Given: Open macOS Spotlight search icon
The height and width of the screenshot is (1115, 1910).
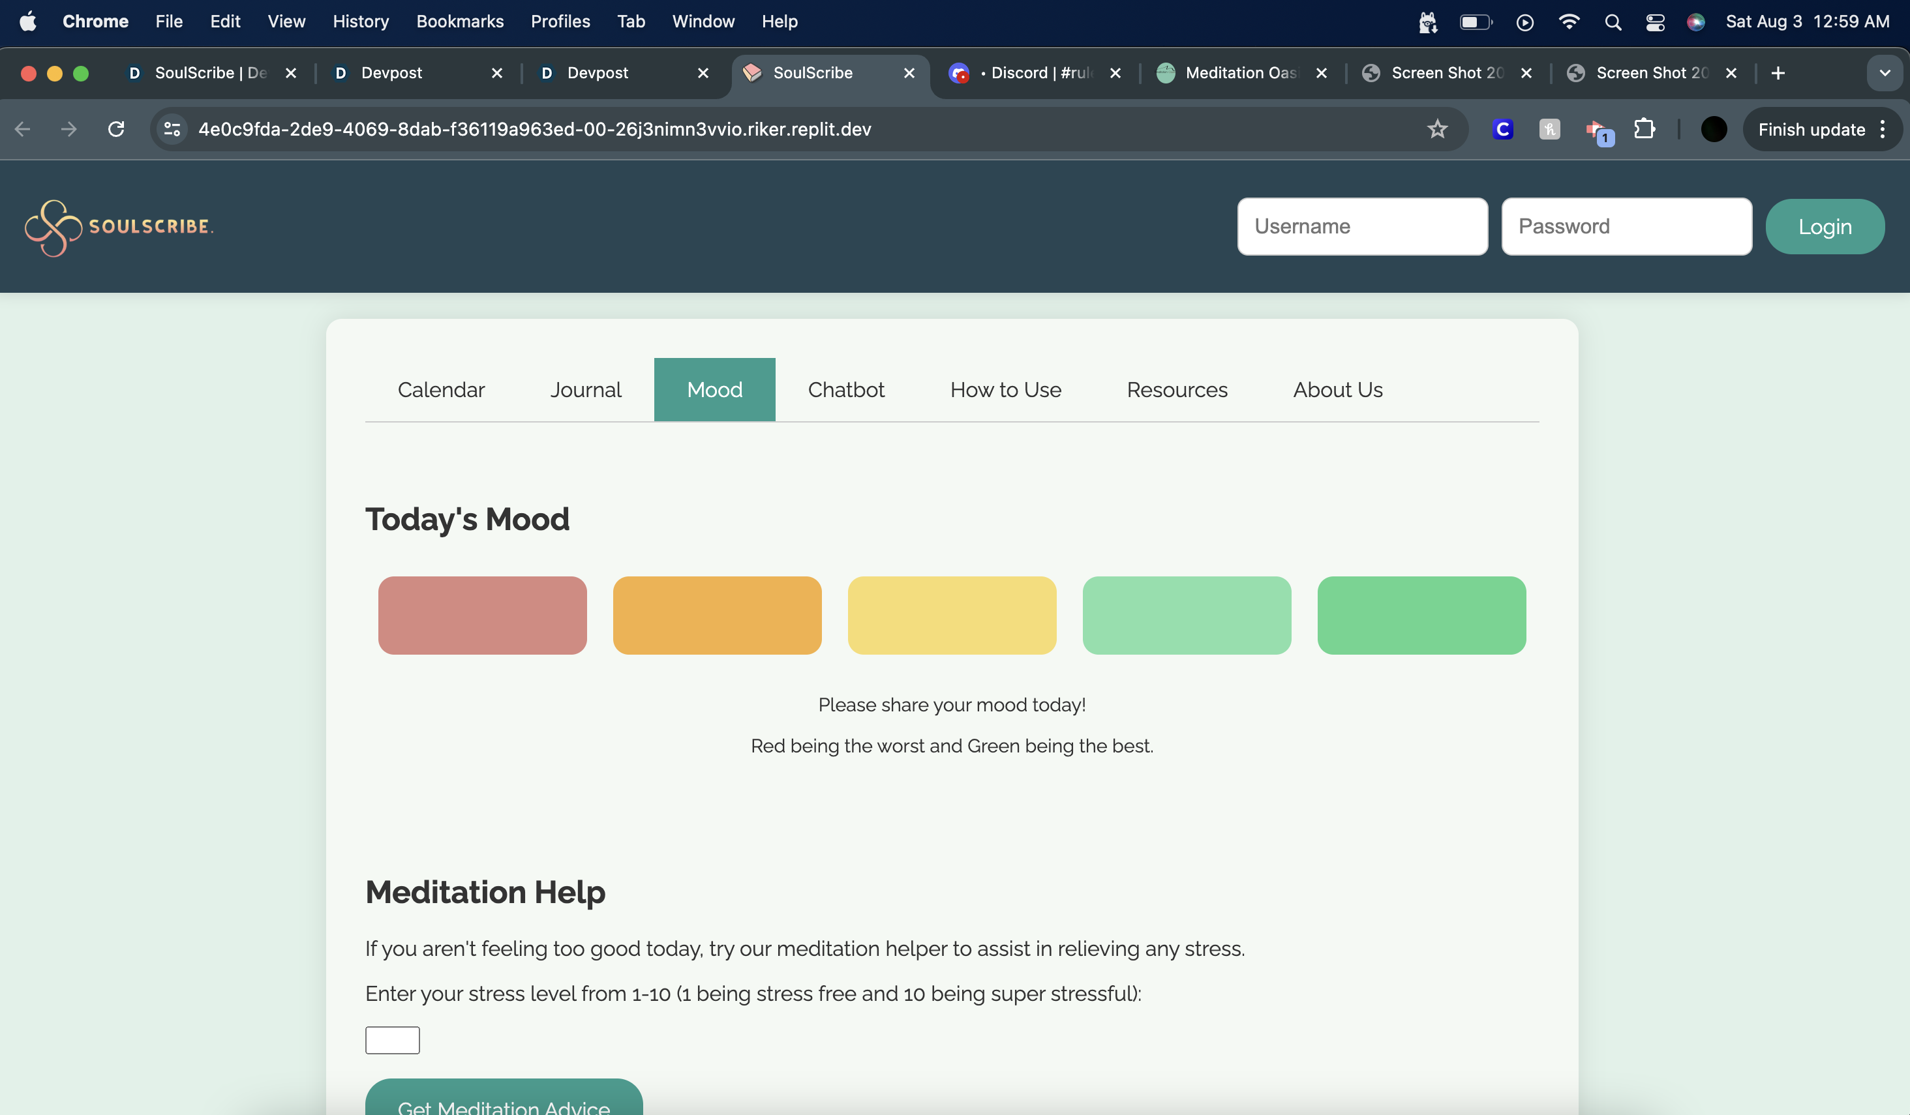Looking at the screenshot, I should coord(1613,22).
